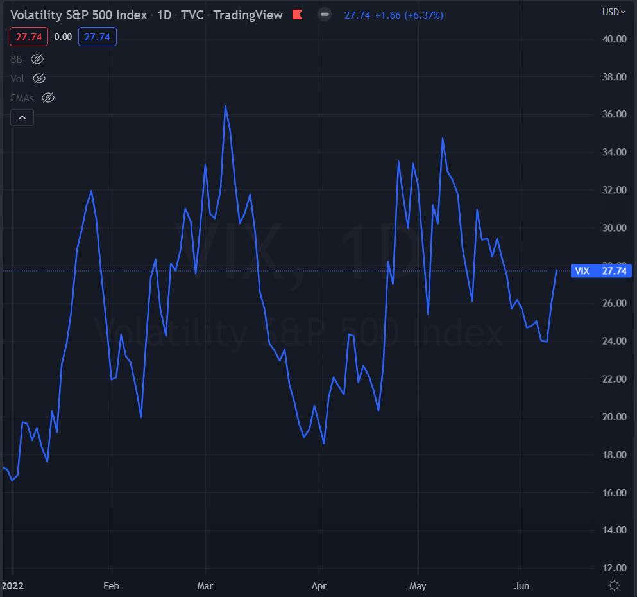Select the Vol indicator label
This screenshot has width=637, height=597.
coord(17,78)
